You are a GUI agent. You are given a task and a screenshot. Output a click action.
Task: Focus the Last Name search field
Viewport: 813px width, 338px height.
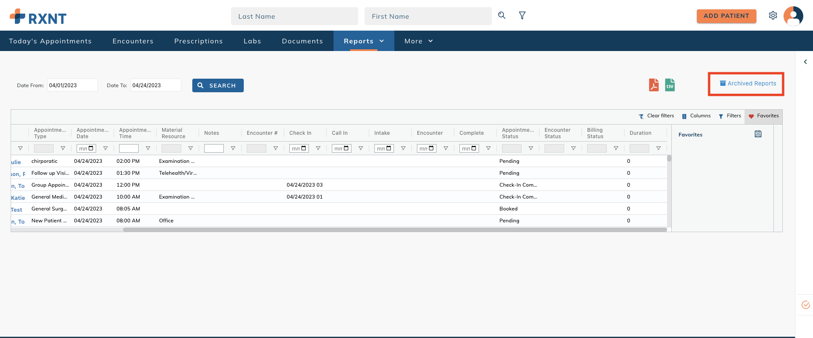(x=294, y=16)
